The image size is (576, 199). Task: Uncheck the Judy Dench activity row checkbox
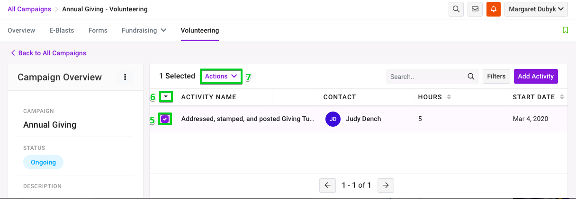pyautogui.click(x=165, y=119)
